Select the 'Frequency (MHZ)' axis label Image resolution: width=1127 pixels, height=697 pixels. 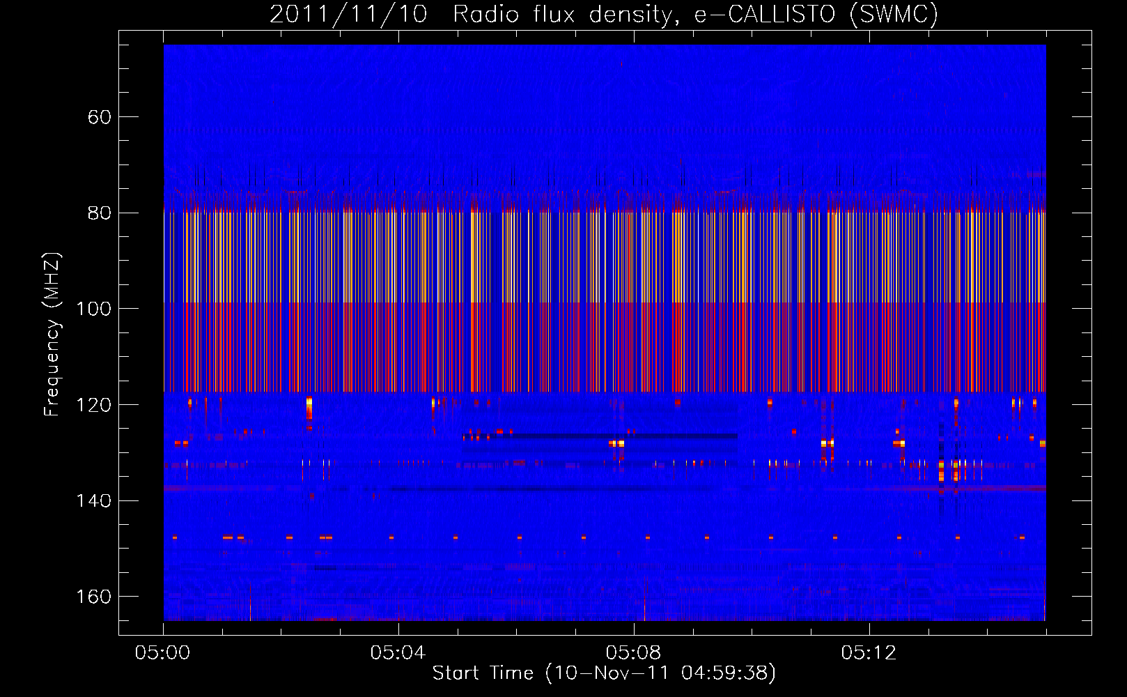tap(52, 334)
